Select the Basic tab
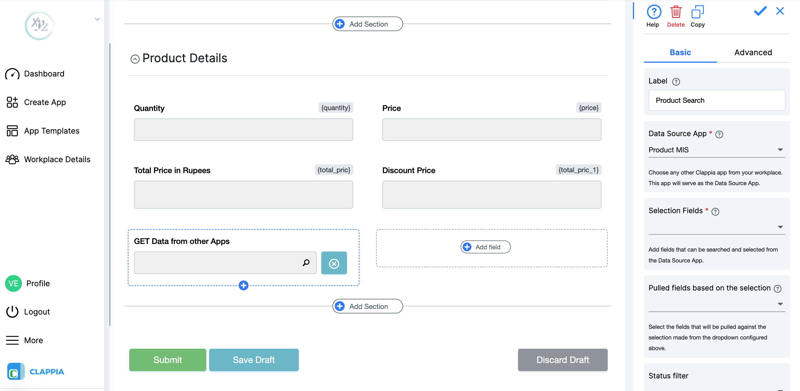The image size is (800, 391). (x=680, y=52)
